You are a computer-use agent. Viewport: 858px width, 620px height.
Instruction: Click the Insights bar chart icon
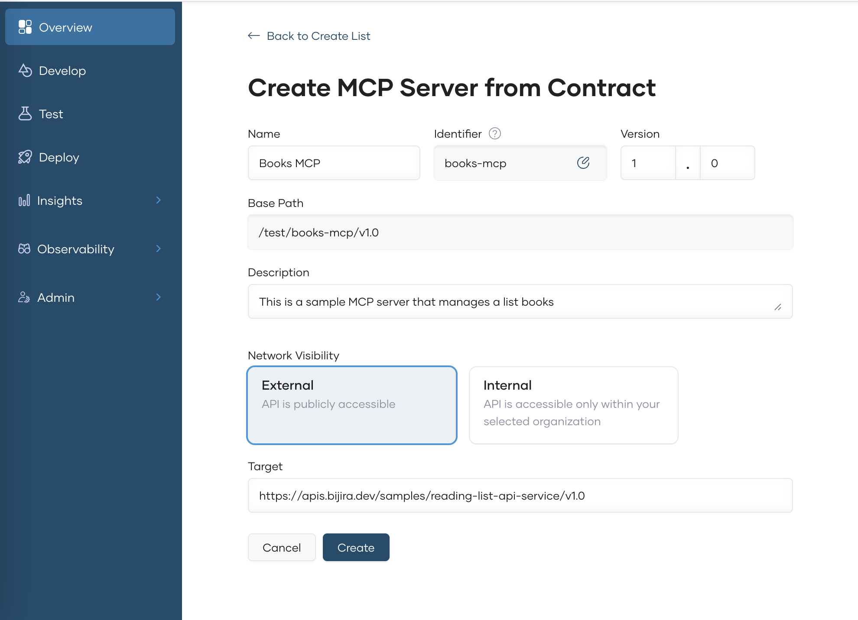pos(24,200)
